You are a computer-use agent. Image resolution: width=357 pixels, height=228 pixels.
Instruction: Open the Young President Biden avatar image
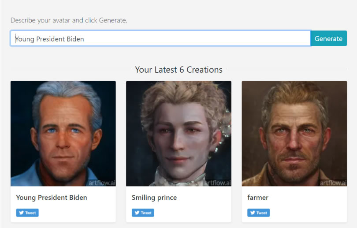tap(63, 133)
